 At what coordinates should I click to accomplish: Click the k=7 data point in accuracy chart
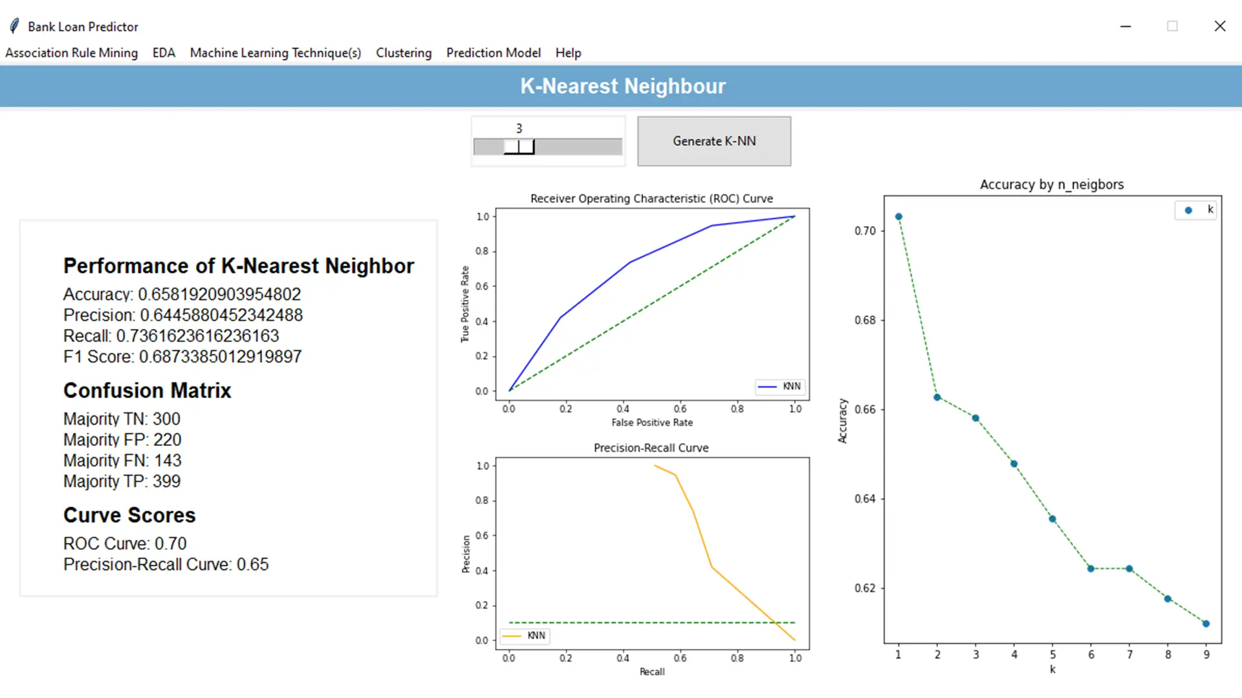1129,569
